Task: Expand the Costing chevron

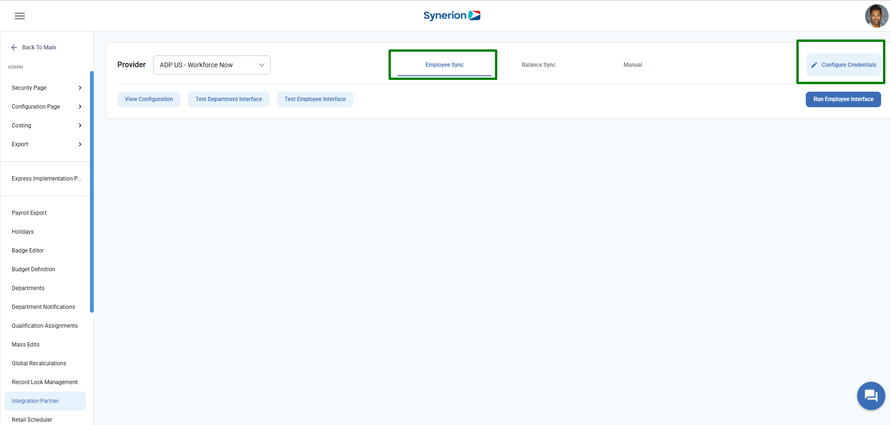Action: click(x=80, y=126)
